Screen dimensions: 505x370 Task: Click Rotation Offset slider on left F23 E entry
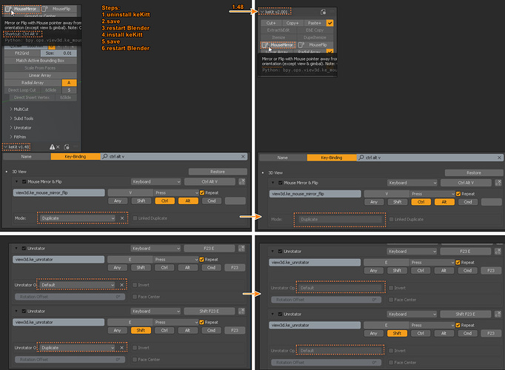(x=70, y=297)
